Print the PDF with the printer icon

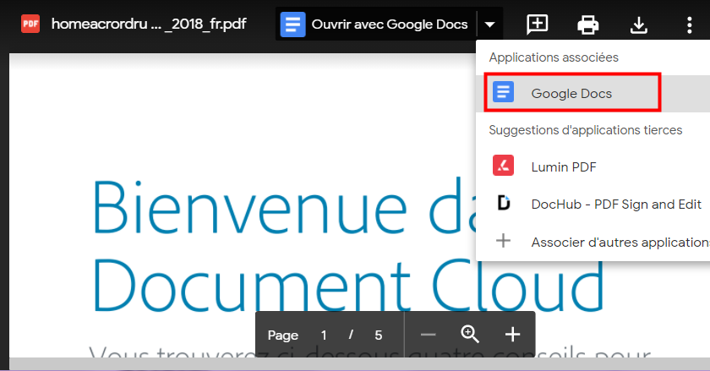[587, 25]
